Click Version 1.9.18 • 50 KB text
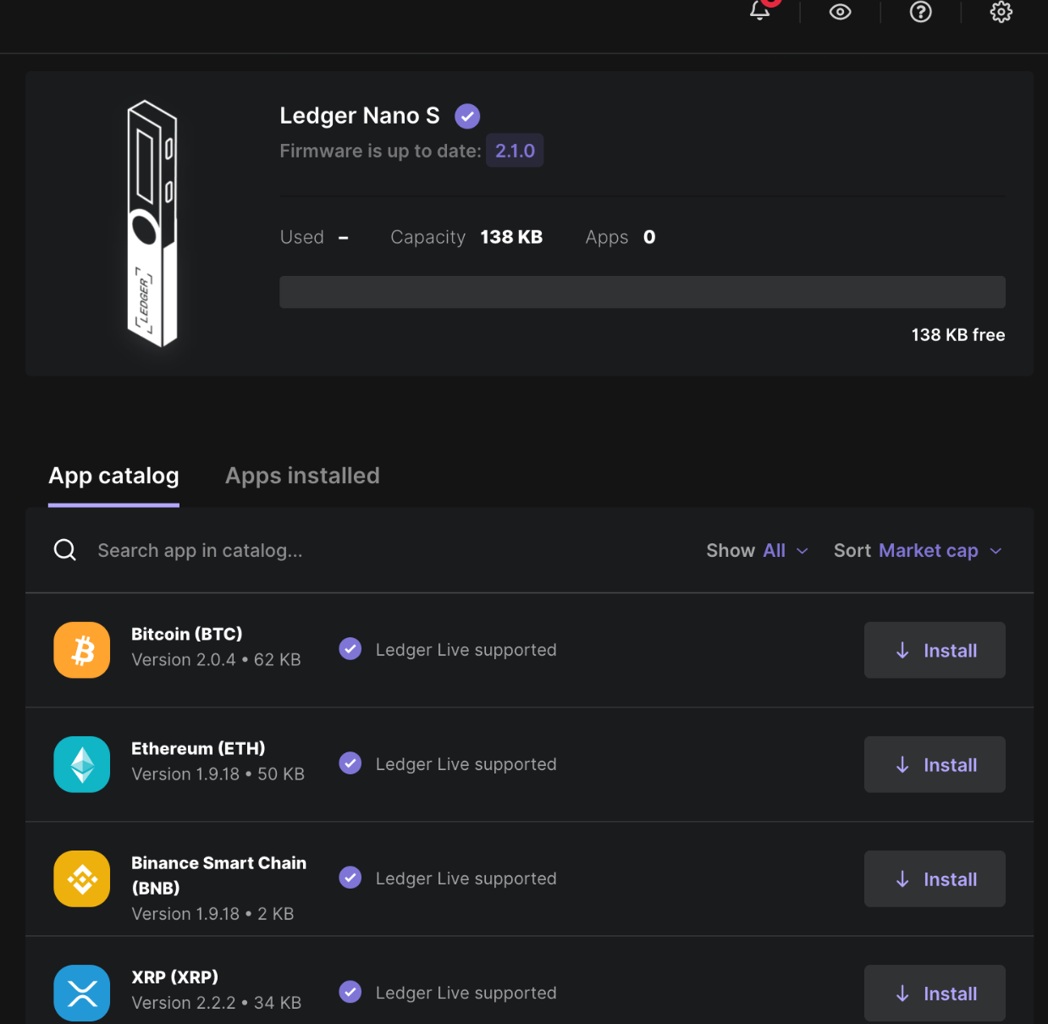This screenshot has width=1048, height=1024. click(218, 774)
